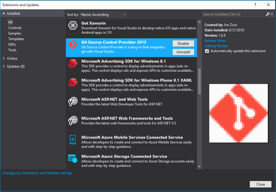Click the Close button at bottom

260,184
